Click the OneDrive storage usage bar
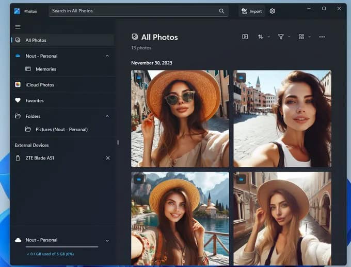This screenshot has width=351, height=267. [62, 247]
